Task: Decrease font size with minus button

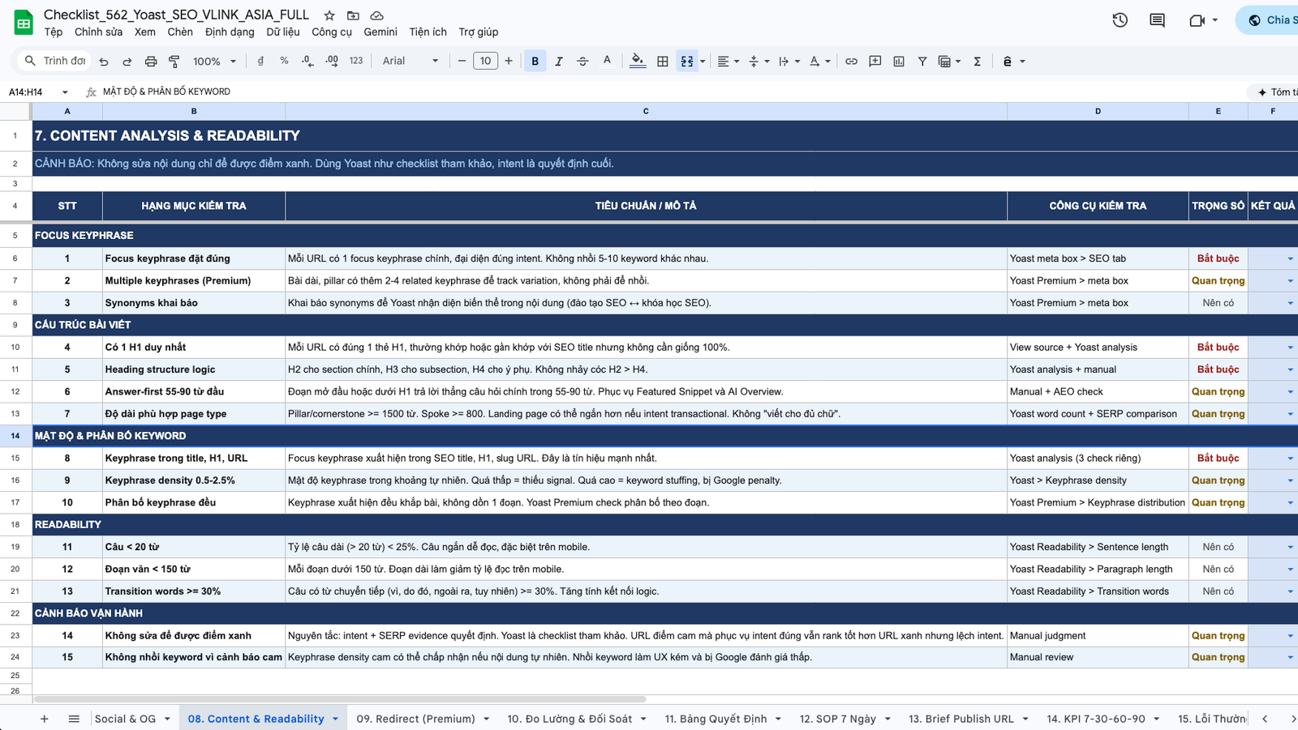Action: point(462,61)
